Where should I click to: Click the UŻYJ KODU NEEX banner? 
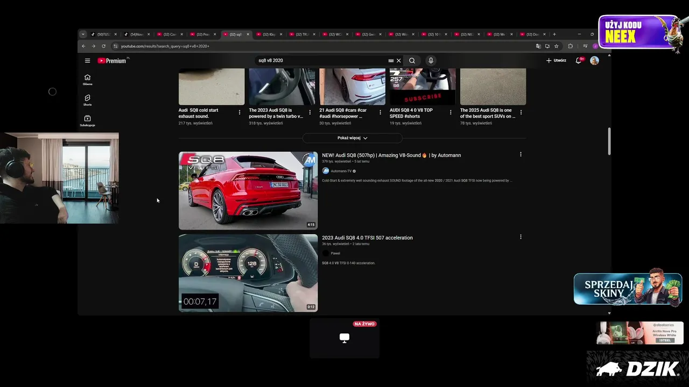(x=640, y=32)
